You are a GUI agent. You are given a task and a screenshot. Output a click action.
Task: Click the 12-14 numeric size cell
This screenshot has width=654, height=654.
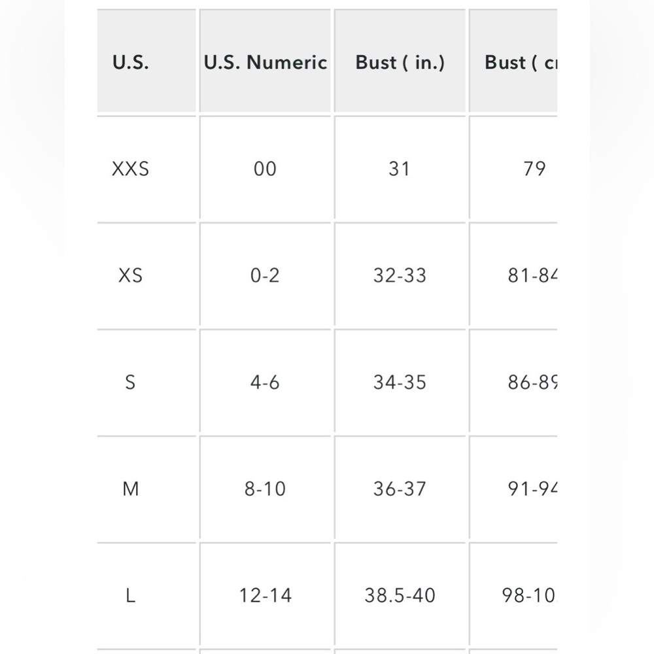tap(265, 594)
